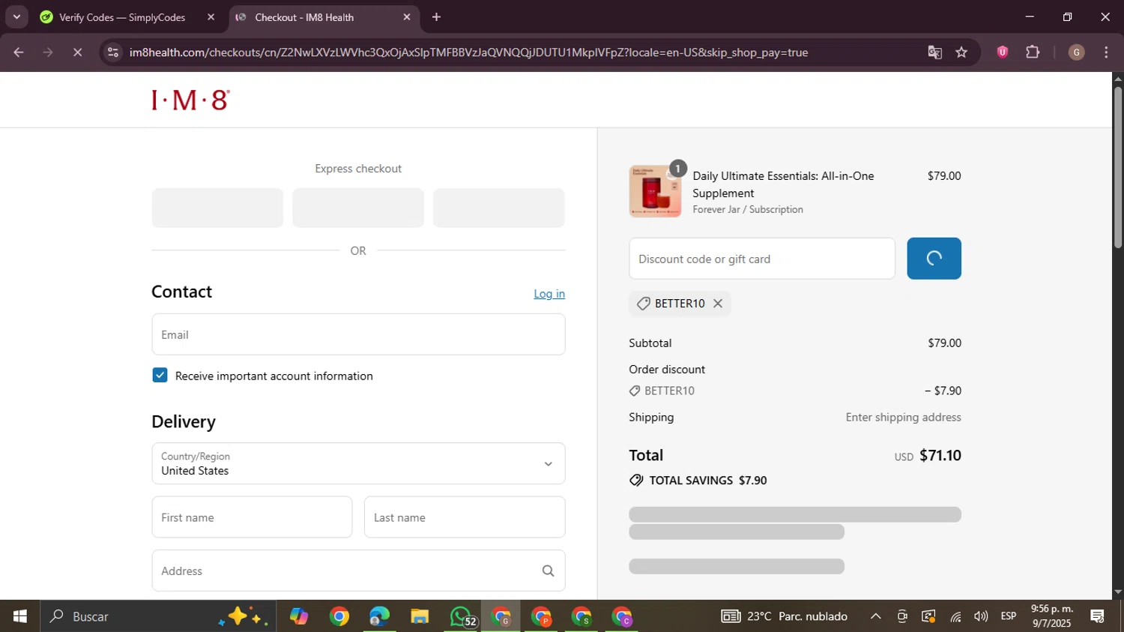The image size is (1124, 632).
Task: Click the total amount $71.10
Action: tap(940, 455)
